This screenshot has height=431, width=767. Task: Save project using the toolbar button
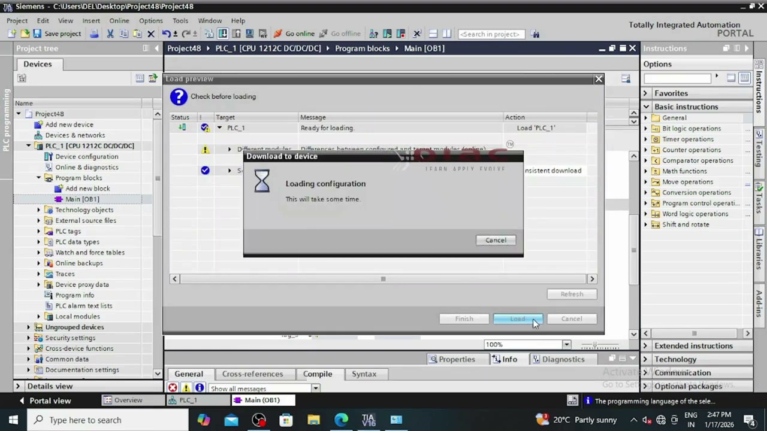pyautogui.click(x=57, y=34)
